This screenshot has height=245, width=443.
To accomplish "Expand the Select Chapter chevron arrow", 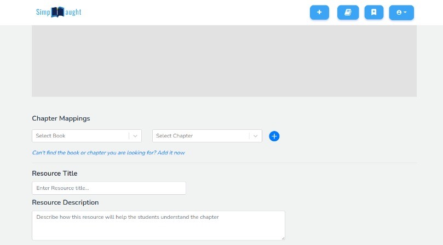I will [x=255, y=136].
